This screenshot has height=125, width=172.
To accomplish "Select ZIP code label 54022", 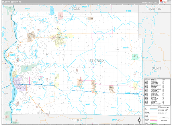I will click(18, 110).
